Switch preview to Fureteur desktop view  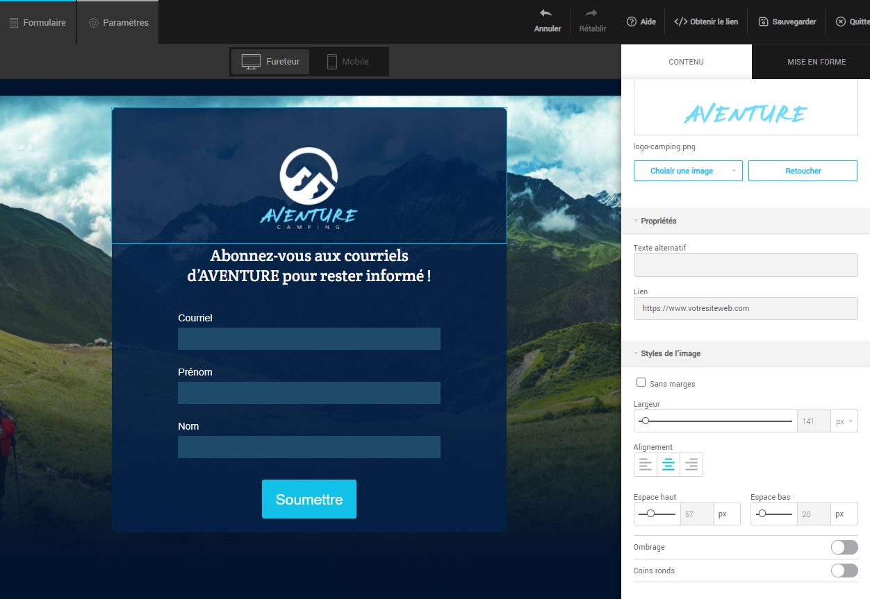270,62
